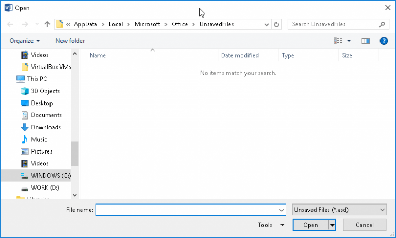Screen dimensions: 396x238
Task: Toggle the preview pane icon
Action: click(366, 41)
